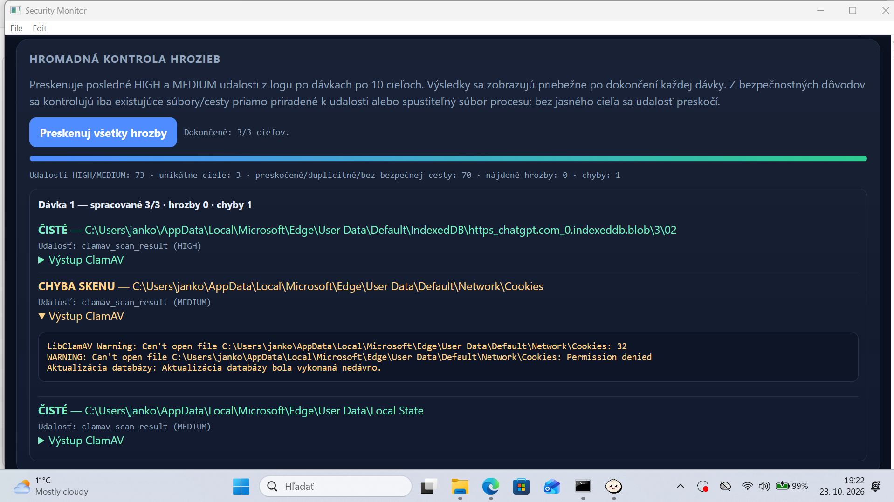The width and height of the screenshot is (894, 502).
Task: Open the terminal app in the taskbar
Action: click(583, 487)
